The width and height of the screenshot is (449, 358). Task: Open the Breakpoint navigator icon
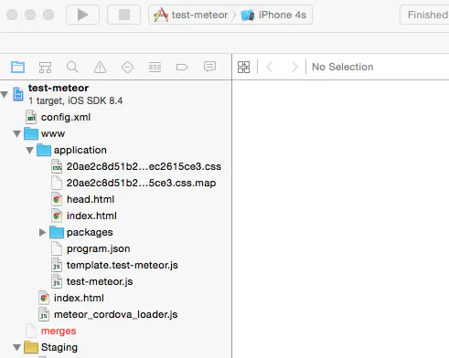182,67
